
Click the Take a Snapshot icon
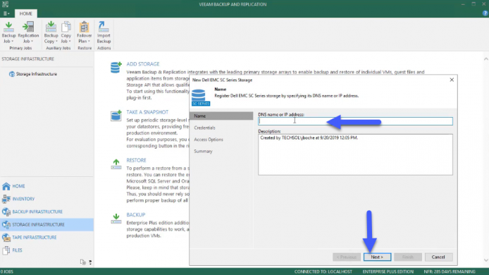(116, 115)
